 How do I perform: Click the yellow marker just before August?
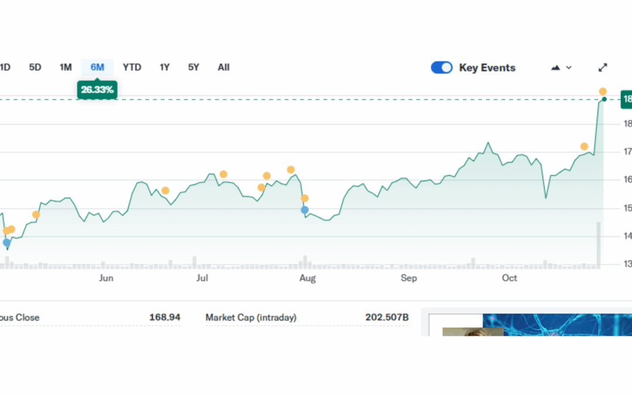point(290,169)
